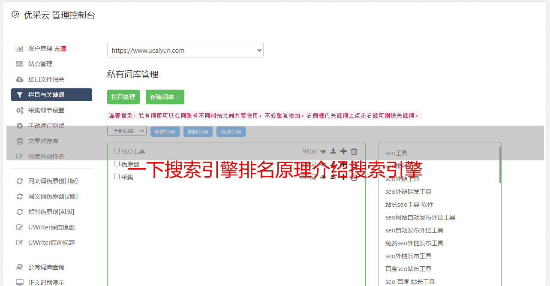This screenshot has width=550, height=286.
Task: Expand the 全部词库 group dropdown
Action: (127, 131)
